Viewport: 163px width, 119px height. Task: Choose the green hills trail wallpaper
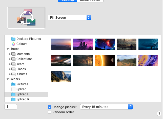coord(127,60)
